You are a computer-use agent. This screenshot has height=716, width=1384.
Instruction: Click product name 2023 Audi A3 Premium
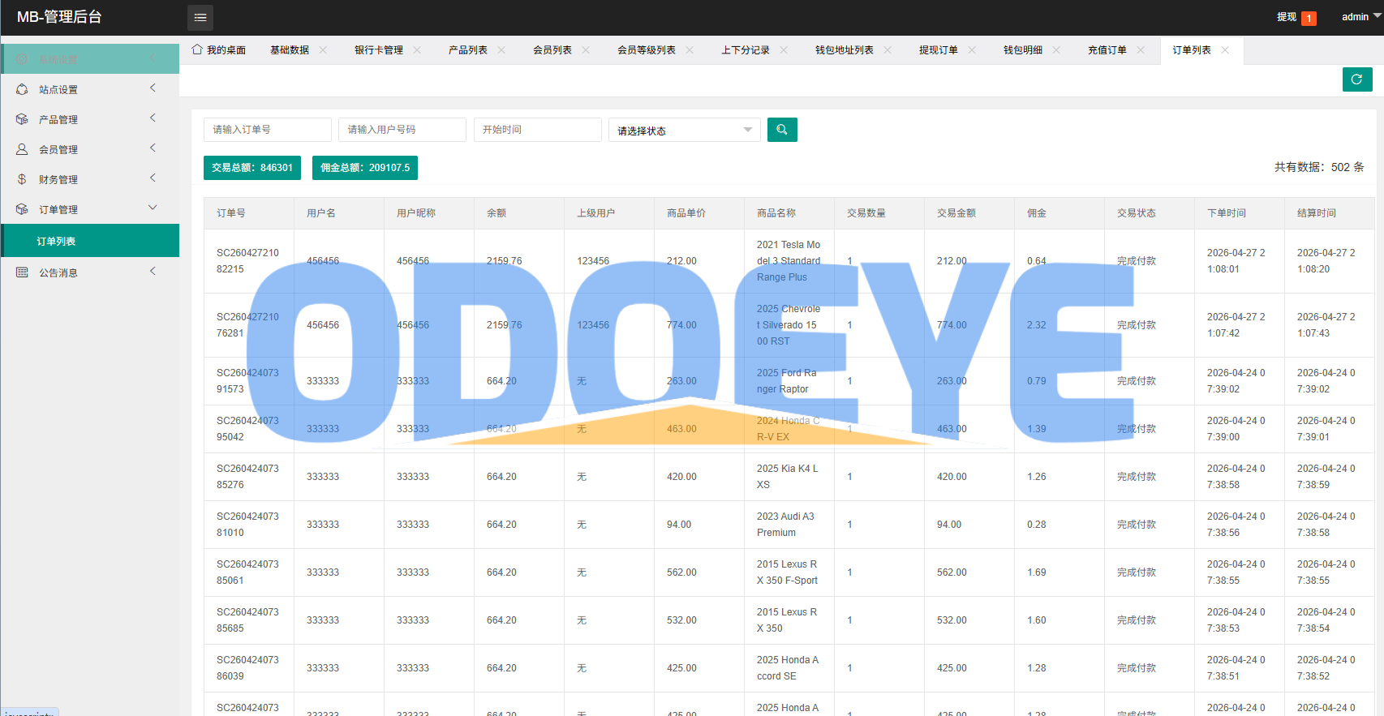[x=785, y=525]
